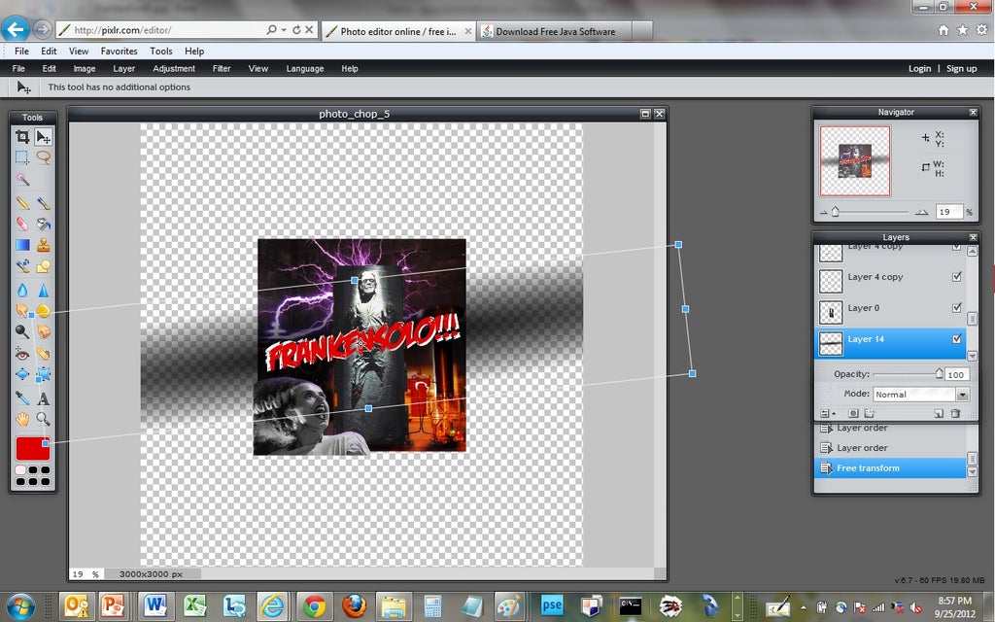Select the Hand pan tool
Viewport: 995px width, 622px height.
coord(22,419)
